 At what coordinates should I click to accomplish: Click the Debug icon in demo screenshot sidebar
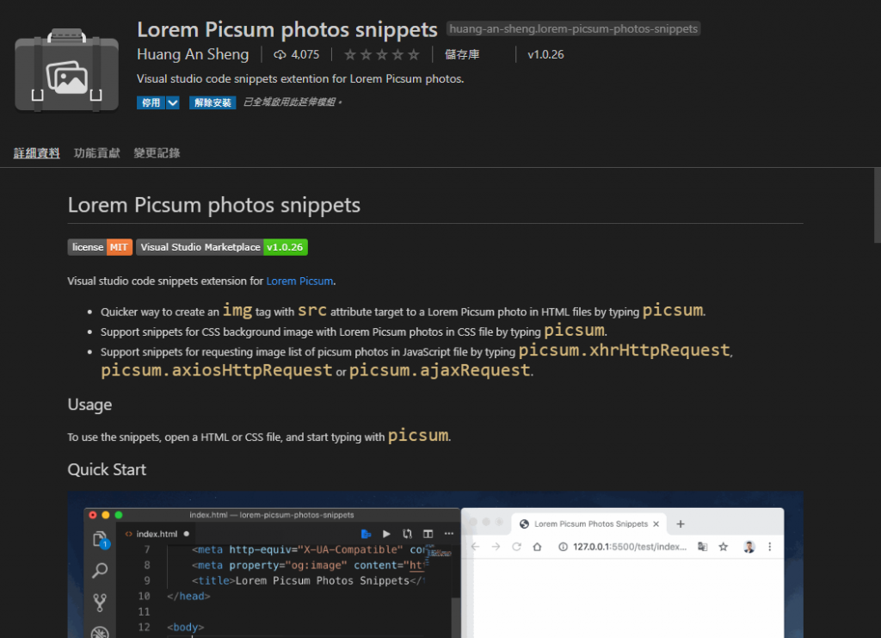click(100, 632)
